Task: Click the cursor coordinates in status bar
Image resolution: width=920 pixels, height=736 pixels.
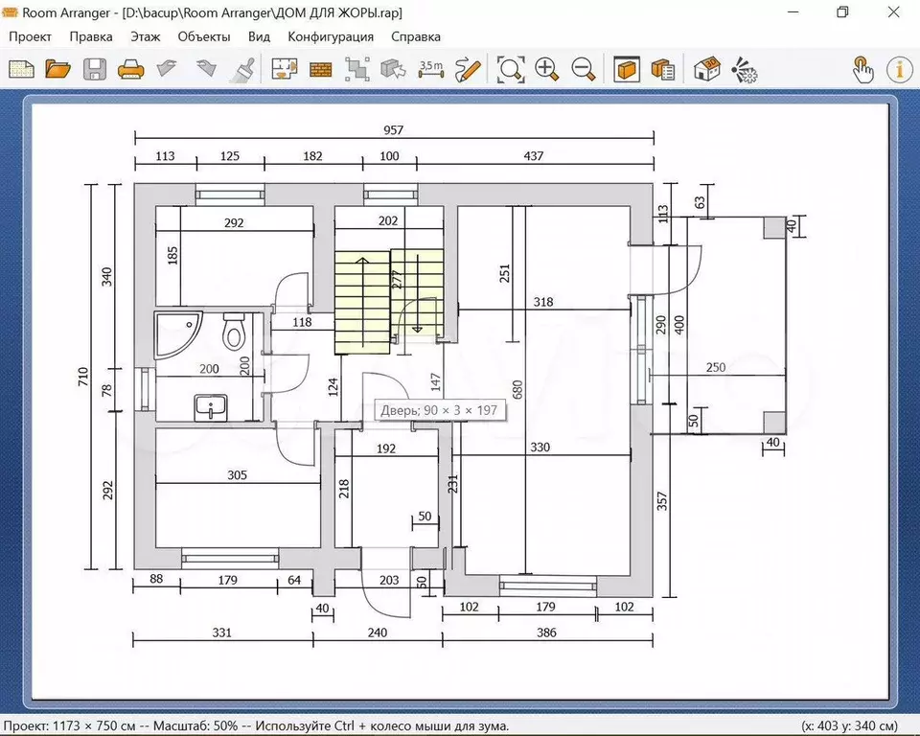Action: pyautogui.click(x=849, y=726)
